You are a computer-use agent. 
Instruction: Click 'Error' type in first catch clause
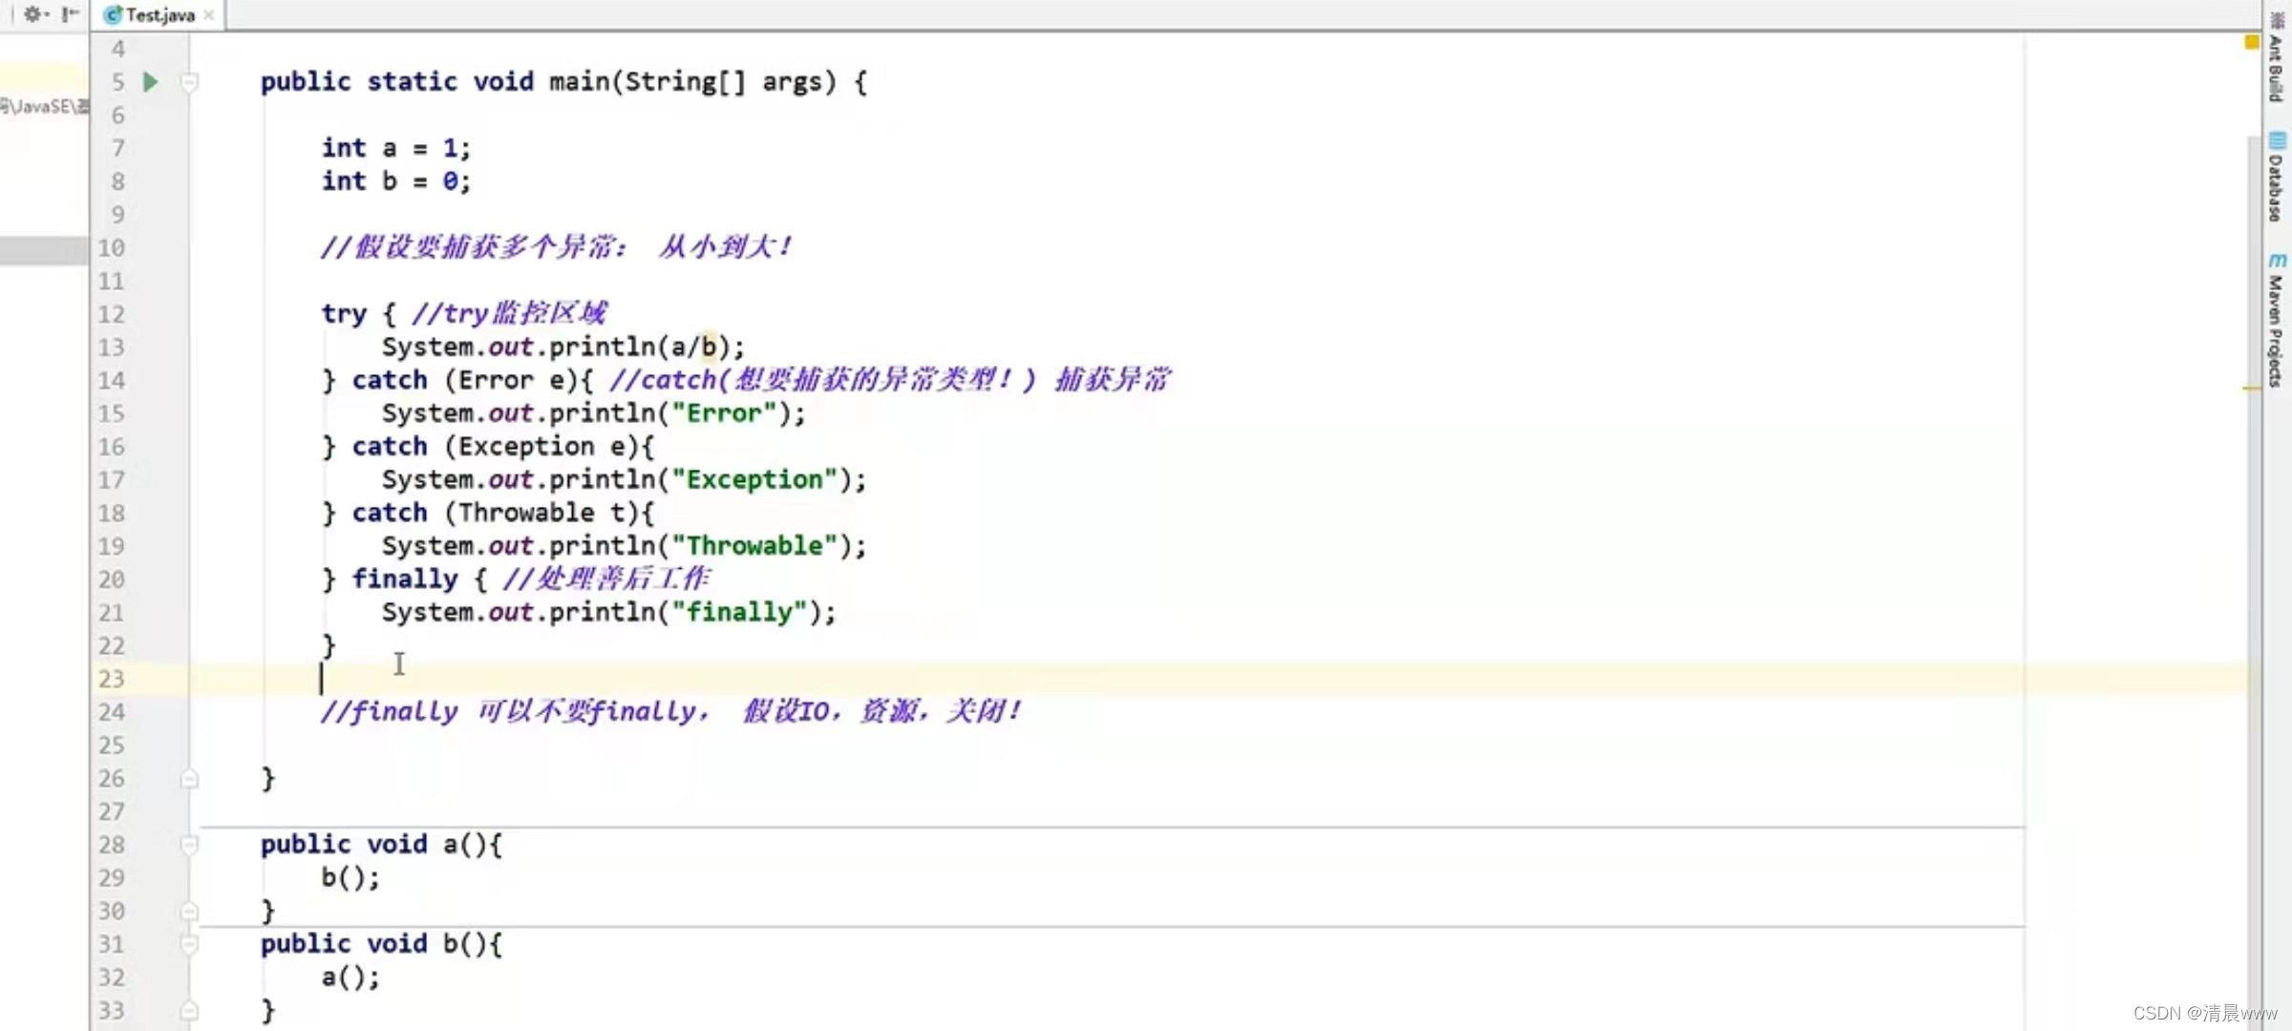496,380
